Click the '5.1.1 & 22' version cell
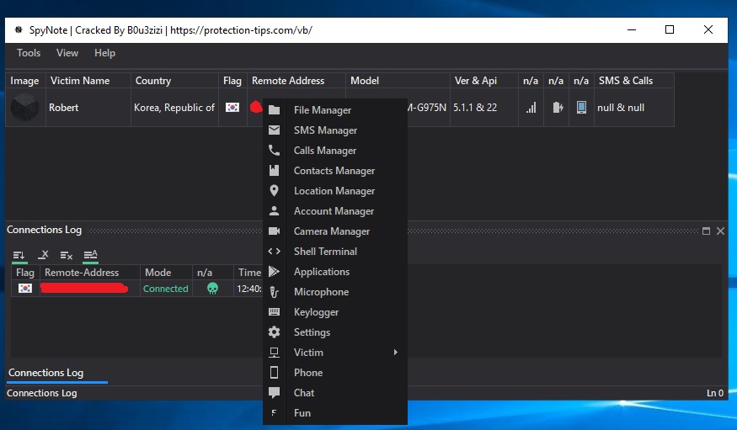Screen dimensions: 737x430 (x=483, y=108)
